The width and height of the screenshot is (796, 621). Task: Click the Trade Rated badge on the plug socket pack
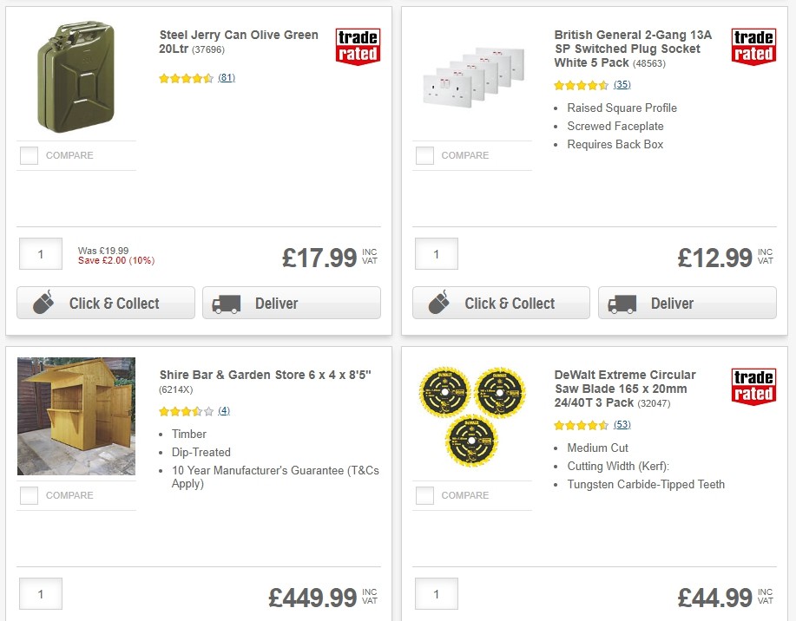click(753, 45)
